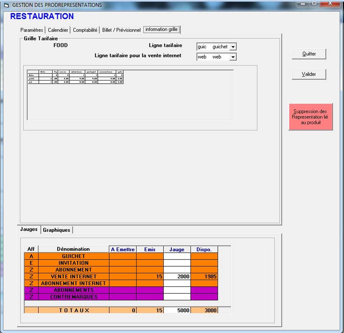Switch to the Calendrier tab

[x=58, y=30]
